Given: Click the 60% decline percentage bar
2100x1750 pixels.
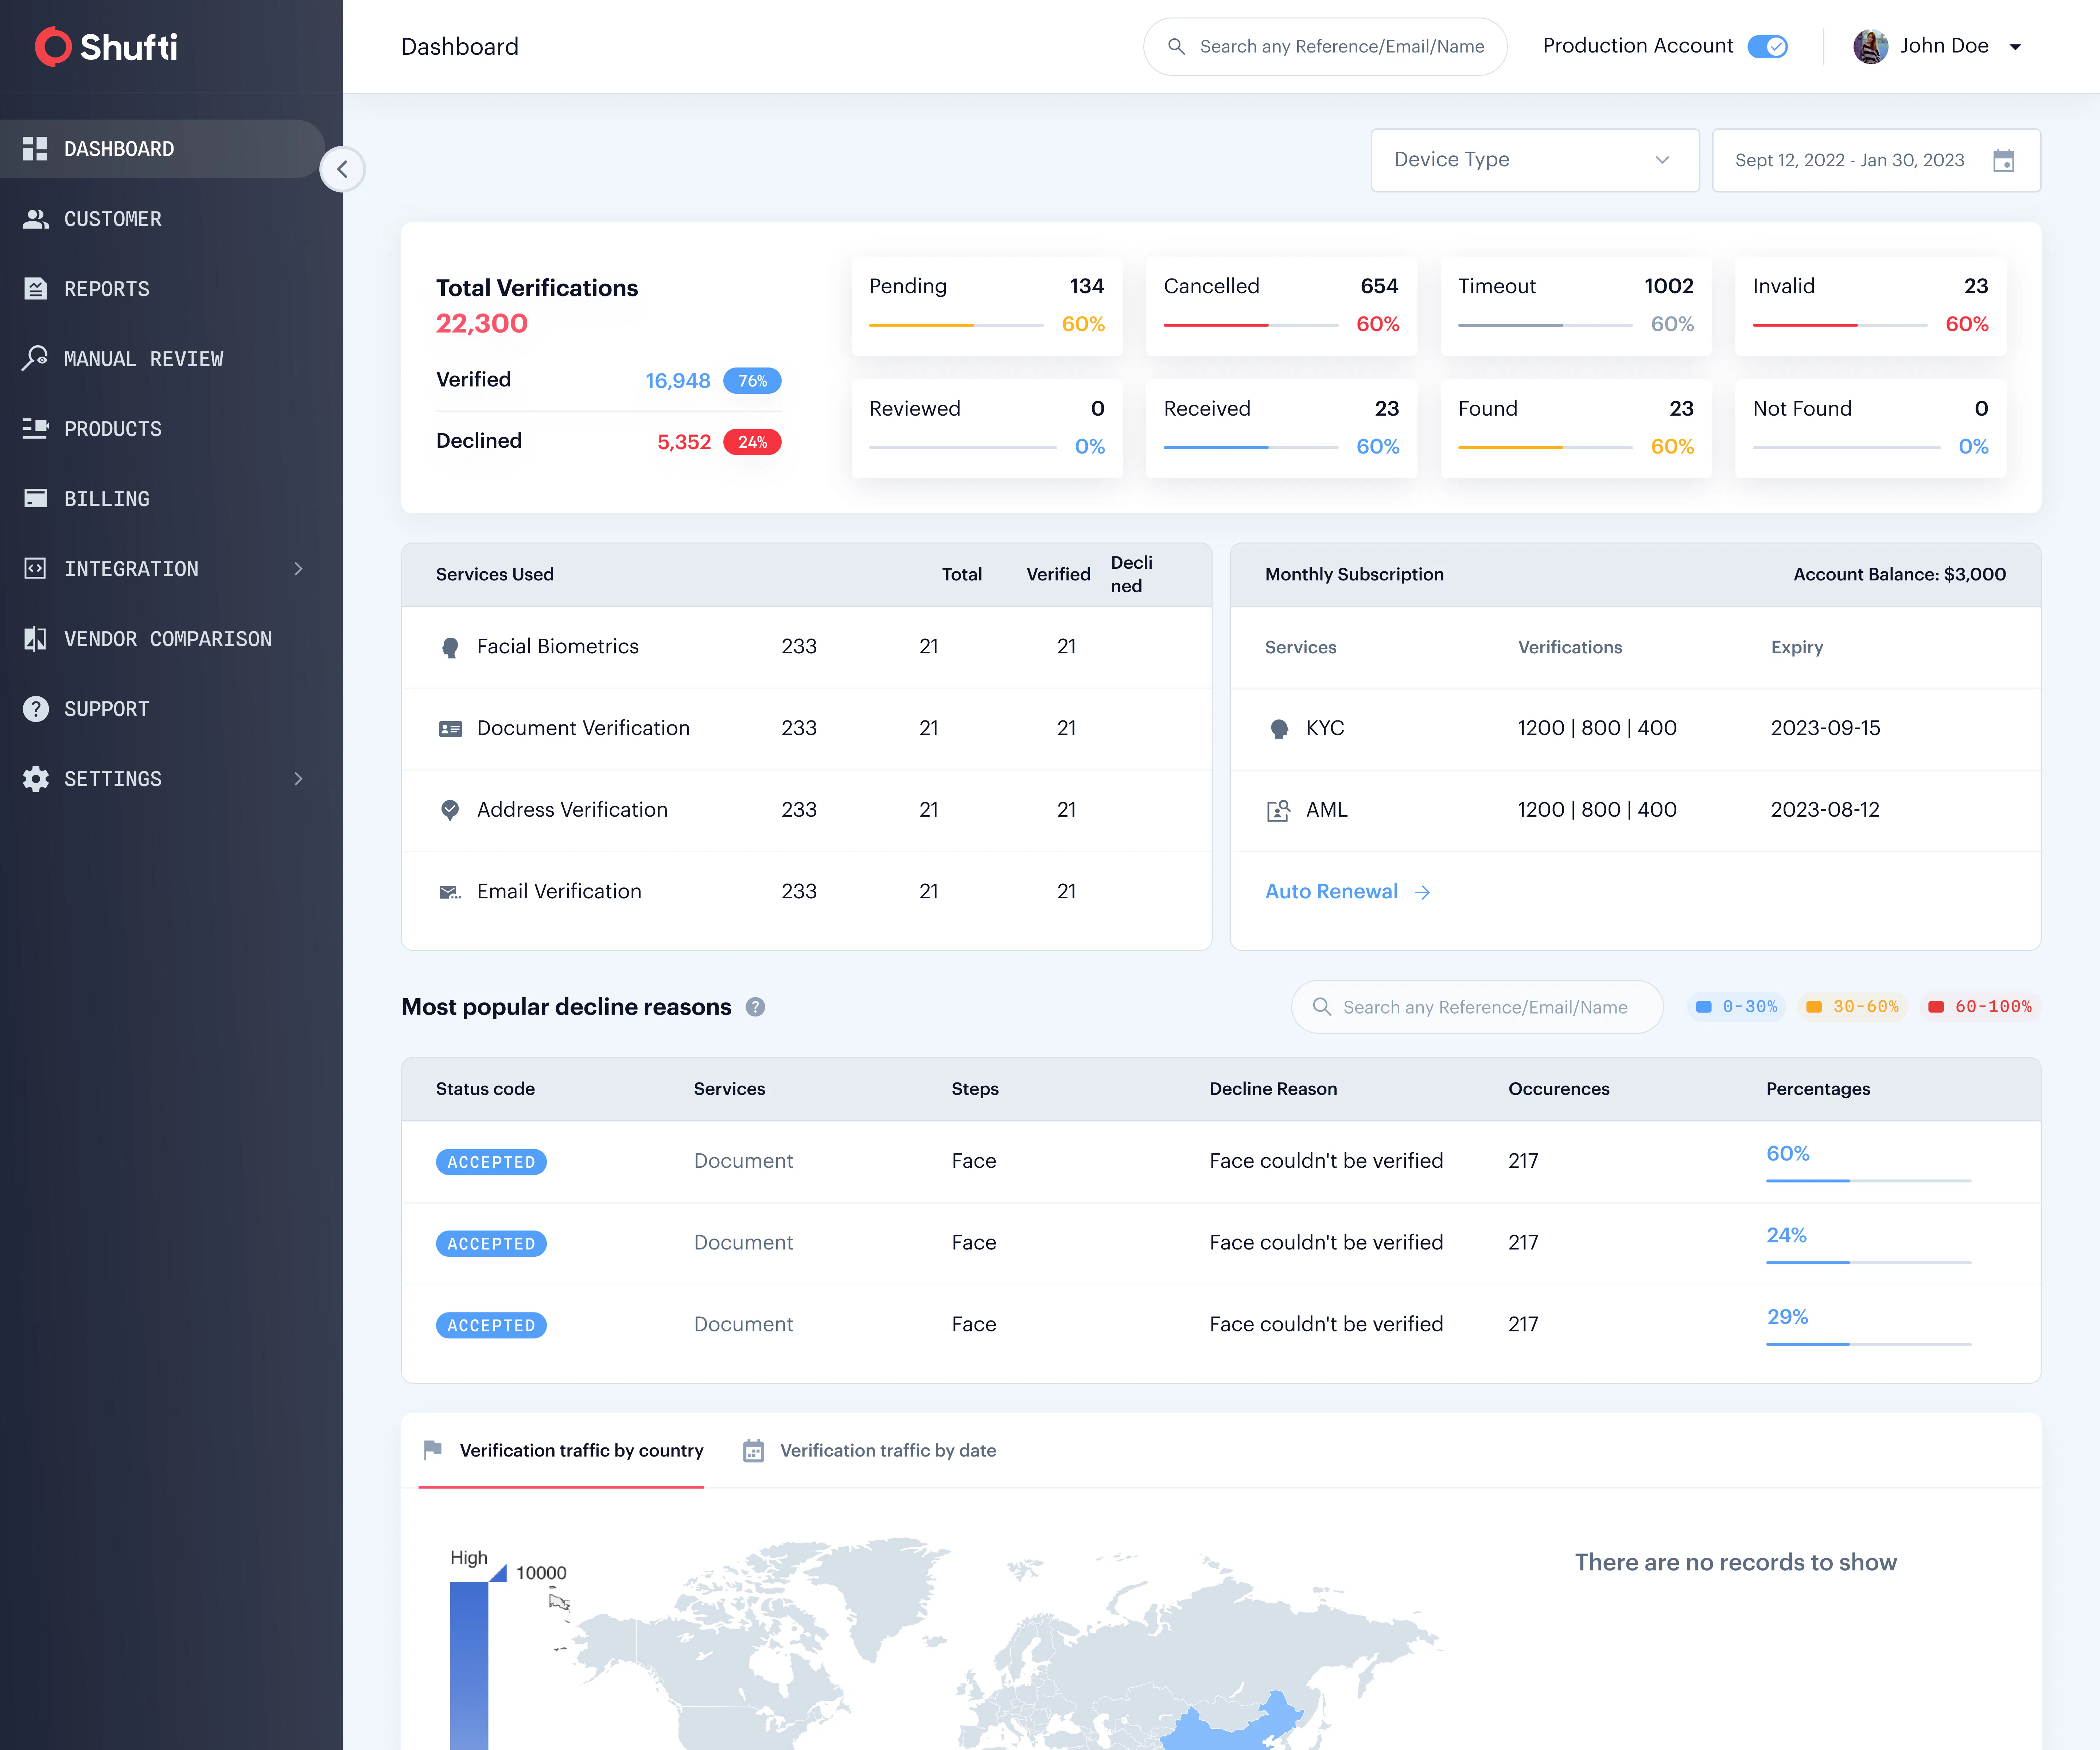Looking at the screenshot, I should click(1868, 1181).
